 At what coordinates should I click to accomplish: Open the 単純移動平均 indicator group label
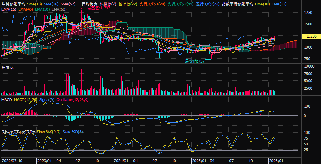click(13, 4)
